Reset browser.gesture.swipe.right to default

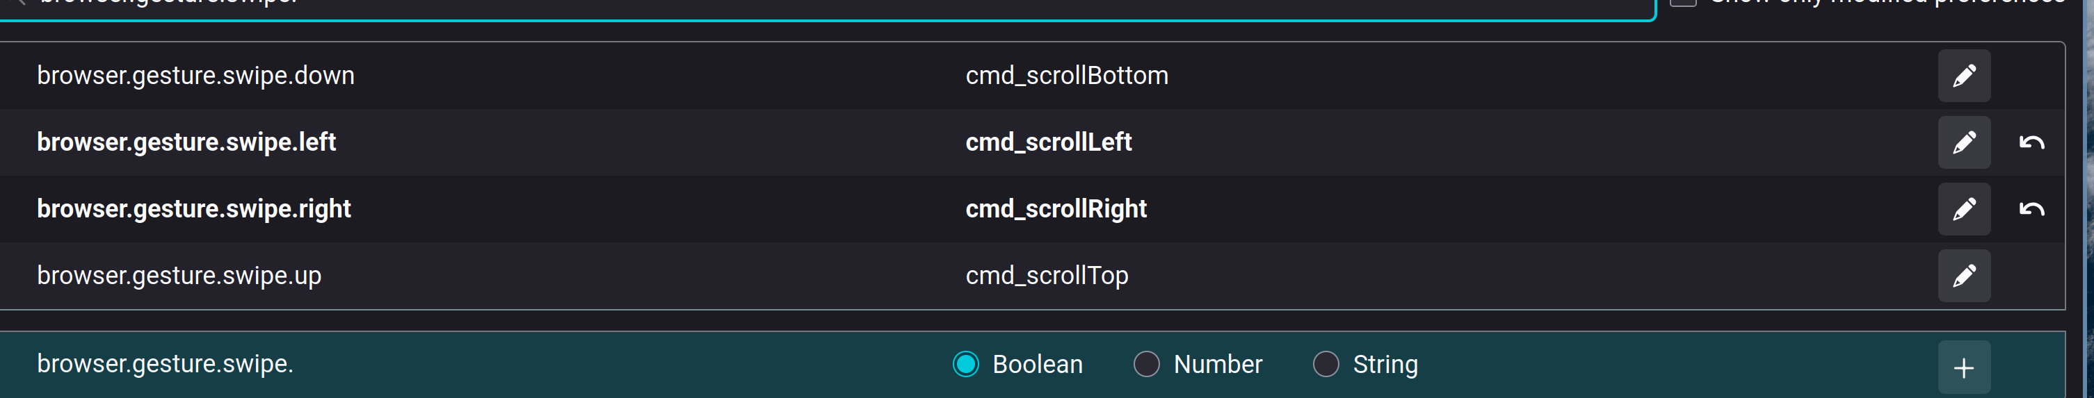[x=2031, y=209]
